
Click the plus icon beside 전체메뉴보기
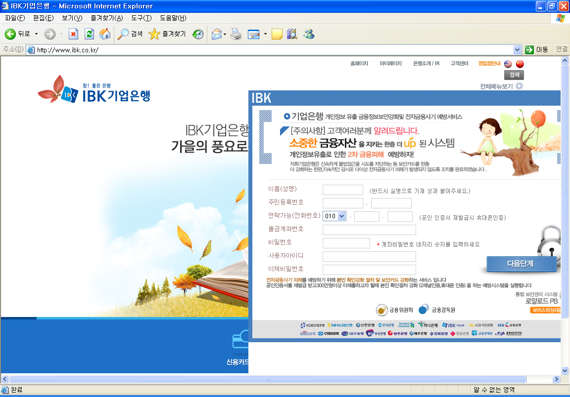pyautogui.click(x=520, y=86)
